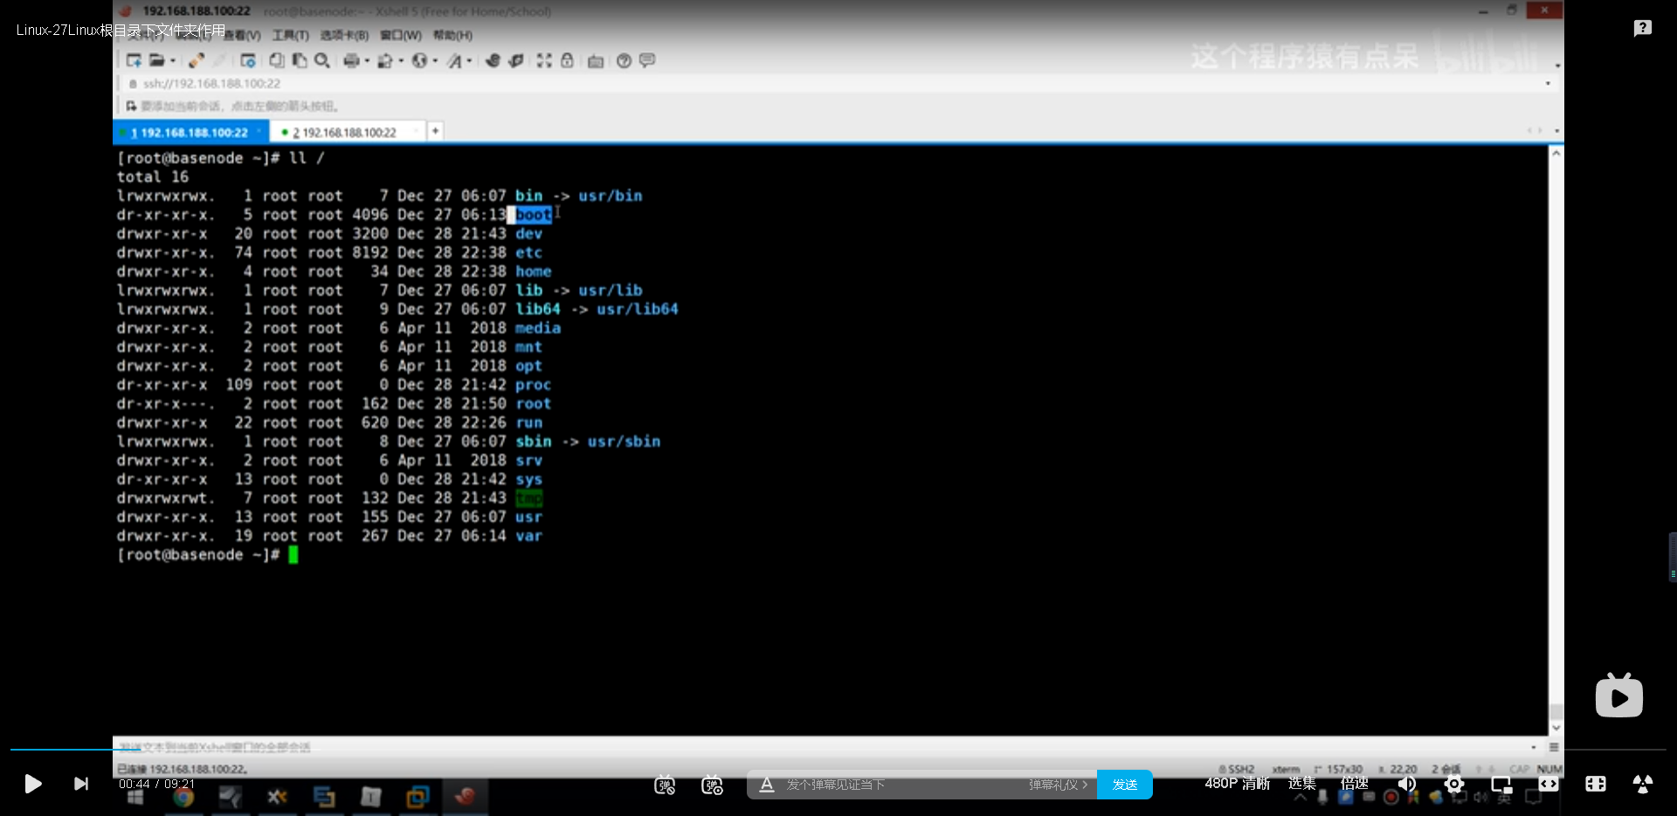
Task: Click the home directory entry
Action: 533,271
